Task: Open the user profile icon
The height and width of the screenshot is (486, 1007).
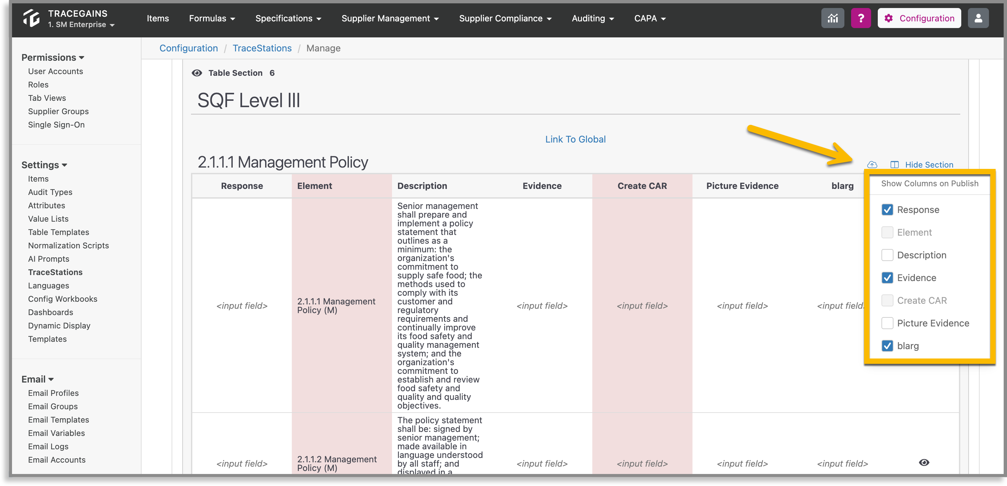Action: tap(978, 18)
